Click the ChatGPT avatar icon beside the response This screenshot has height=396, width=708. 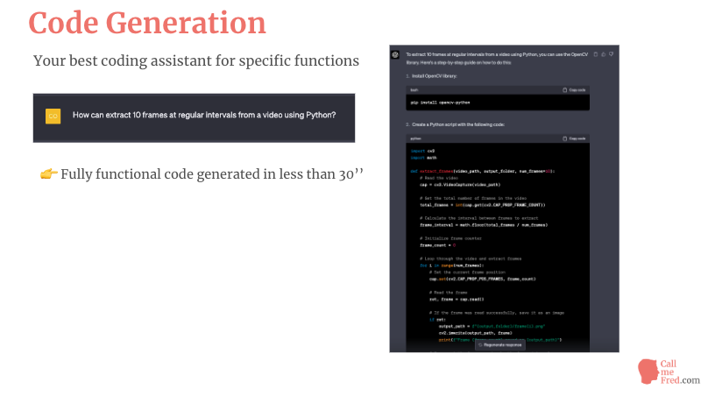tap(395, 54)
